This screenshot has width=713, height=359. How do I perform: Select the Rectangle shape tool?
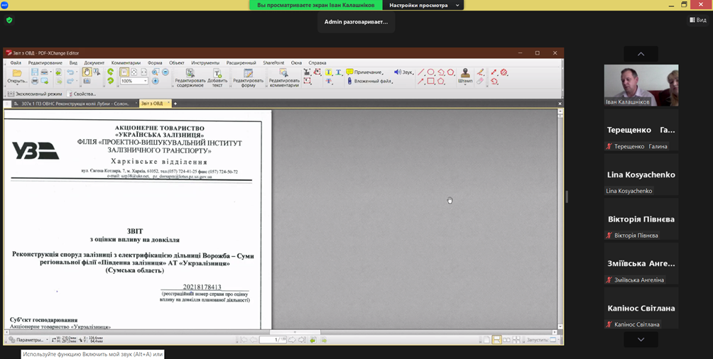(x=430, y=81)
